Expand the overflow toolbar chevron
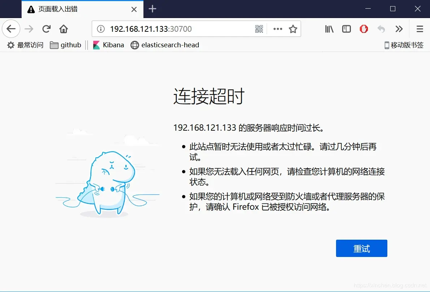 point(399,29)
